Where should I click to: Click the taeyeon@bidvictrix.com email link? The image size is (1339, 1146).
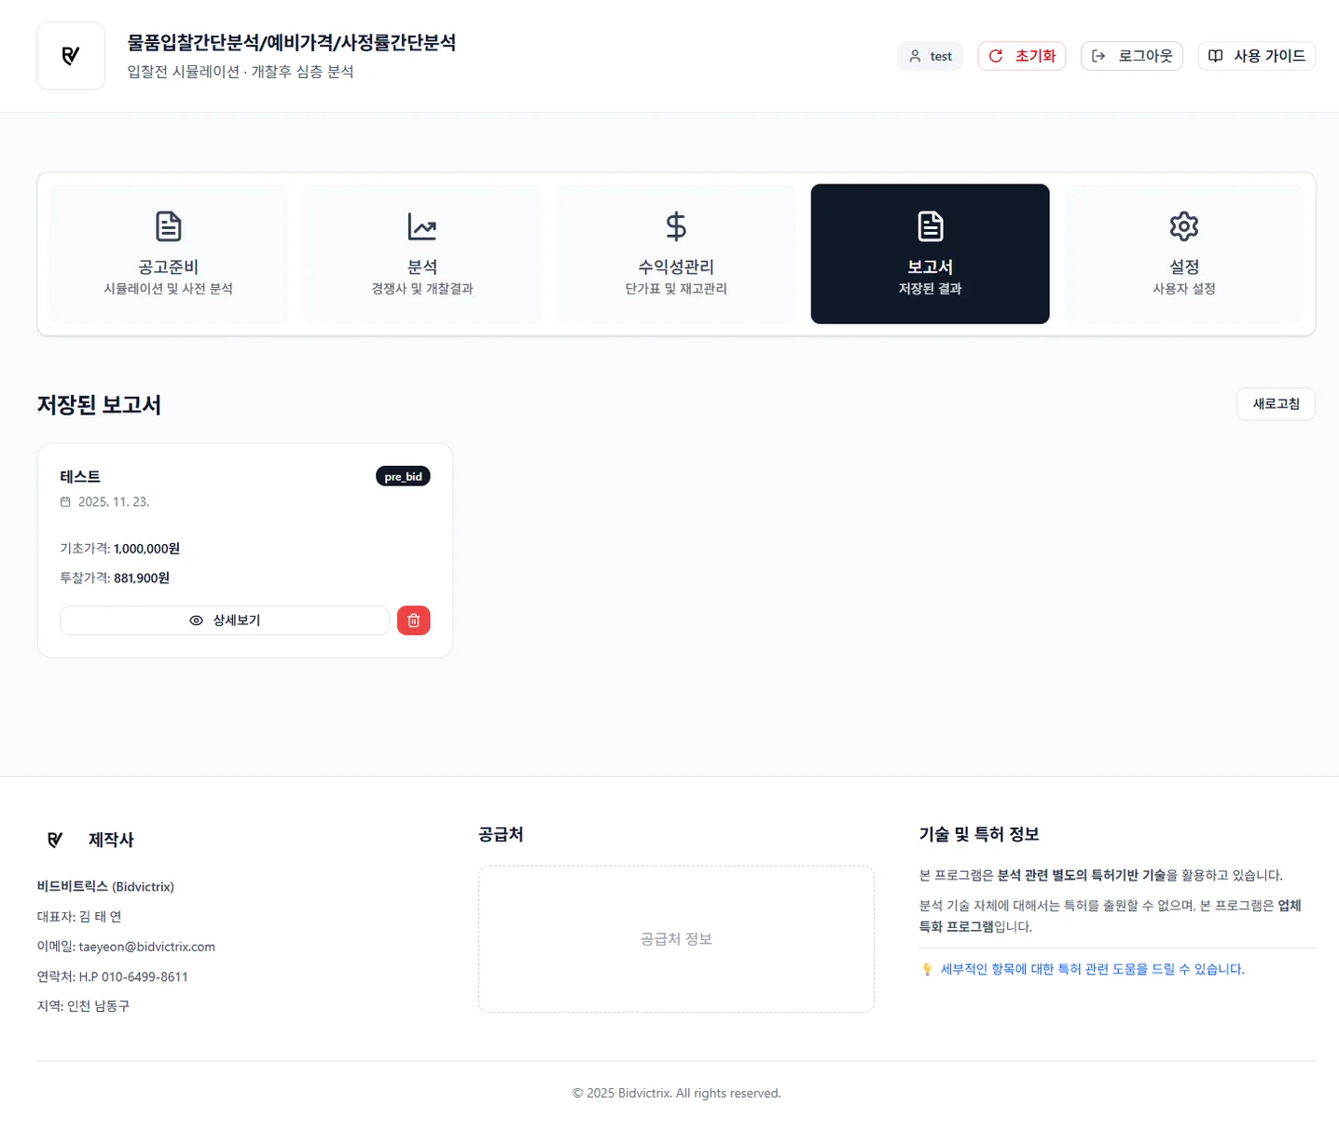pyautogui.click(x=145, y=946)
